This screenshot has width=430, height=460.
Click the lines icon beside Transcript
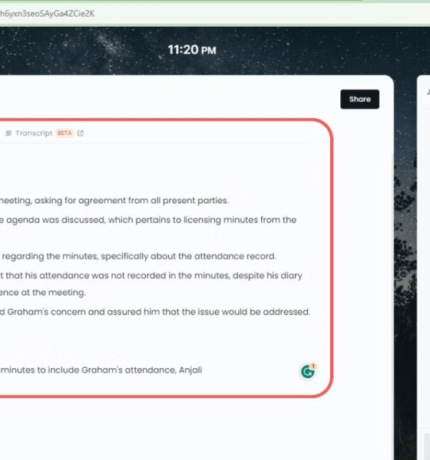point(8,133)
